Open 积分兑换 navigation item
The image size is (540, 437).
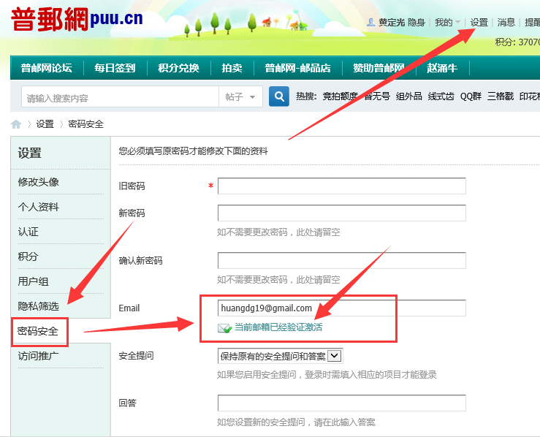point(178,68)
